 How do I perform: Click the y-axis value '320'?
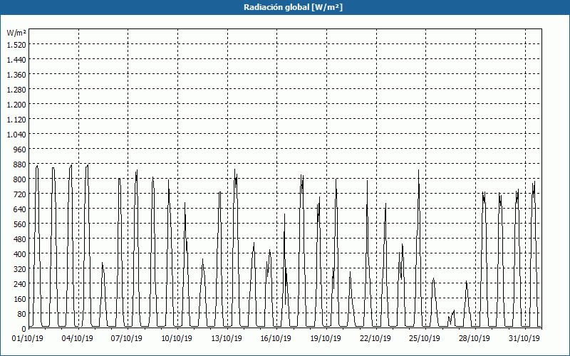20,269
